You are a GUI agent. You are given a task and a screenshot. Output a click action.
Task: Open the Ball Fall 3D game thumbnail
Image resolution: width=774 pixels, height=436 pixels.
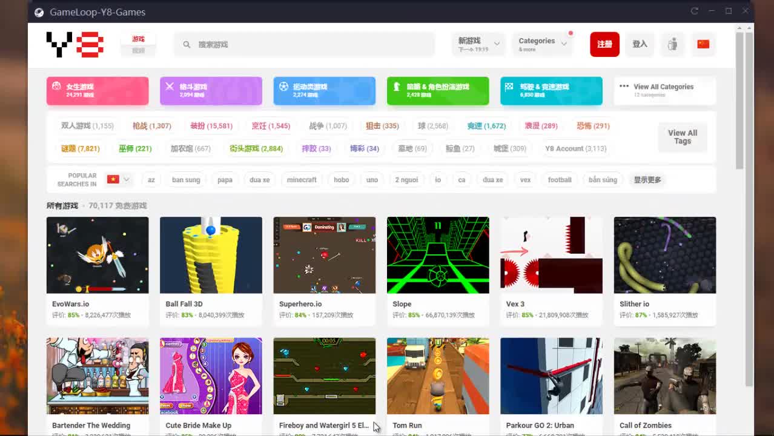click(x=211, y=255)
